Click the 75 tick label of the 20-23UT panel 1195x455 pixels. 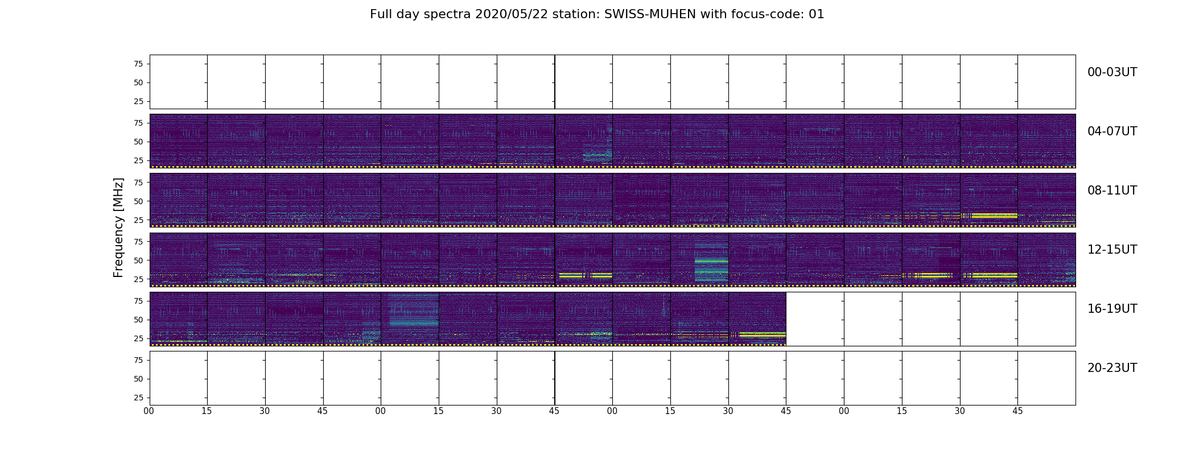pyautogui.click(x=138, y=360)
